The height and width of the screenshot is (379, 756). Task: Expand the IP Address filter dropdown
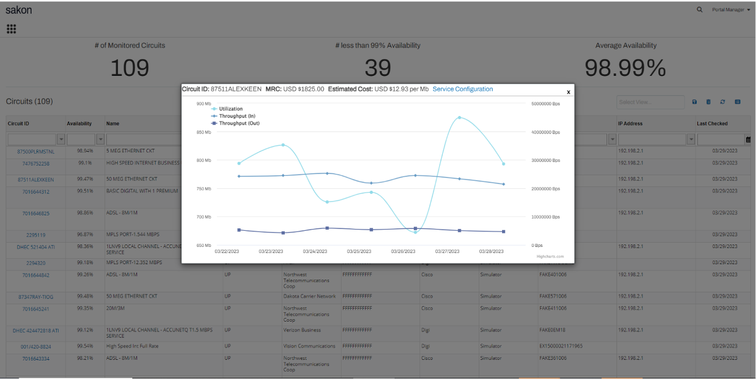click(690, 140)
